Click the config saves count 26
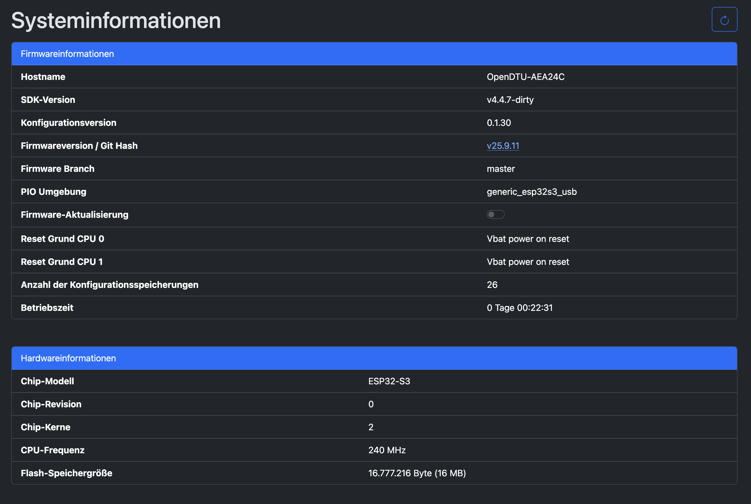Screen dimensions: 751x504 click(492, 285)
